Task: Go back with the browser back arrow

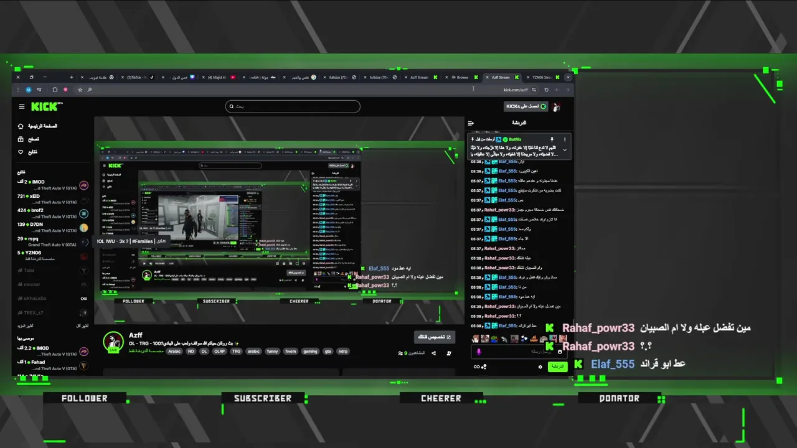Action: (568, 90)
